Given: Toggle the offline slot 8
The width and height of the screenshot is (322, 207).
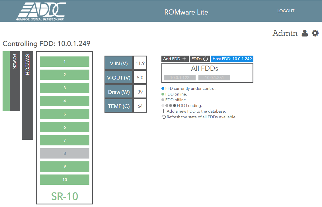Looking at the screenshot, I should coord(64,153).
